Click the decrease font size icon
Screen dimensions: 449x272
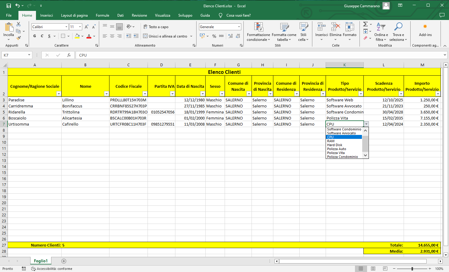94,27
